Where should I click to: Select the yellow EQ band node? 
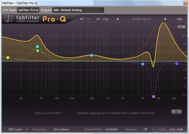(x=8, y=58)
